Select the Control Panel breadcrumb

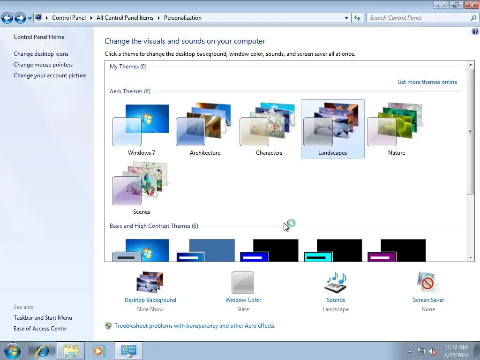point(69,18)
